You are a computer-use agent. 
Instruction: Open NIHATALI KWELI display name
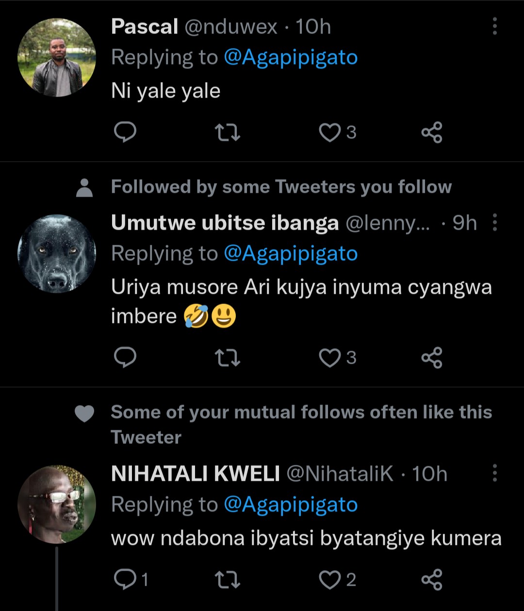tap(195, 474)
